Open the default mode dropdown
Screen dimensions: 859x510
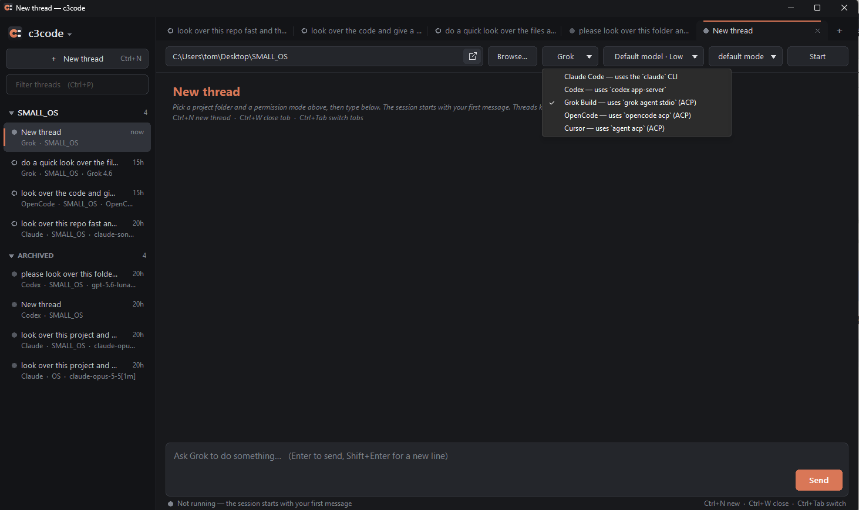click(x=746, y=56)
